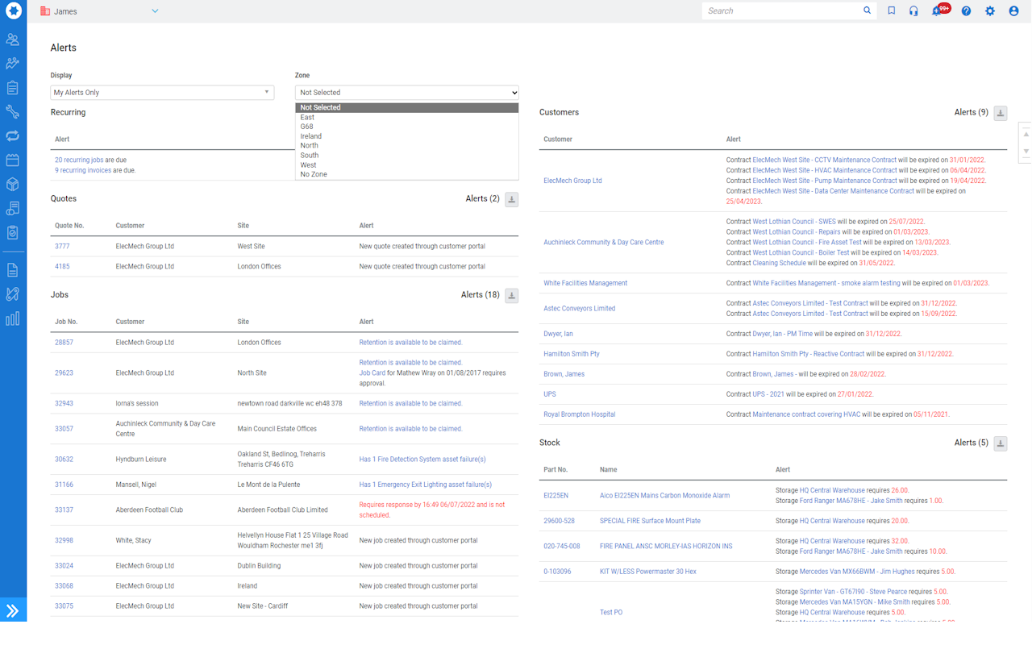1032x645 pixels.
Task: Open the Customers people icon in sidebar
Action: coord(13,39)
